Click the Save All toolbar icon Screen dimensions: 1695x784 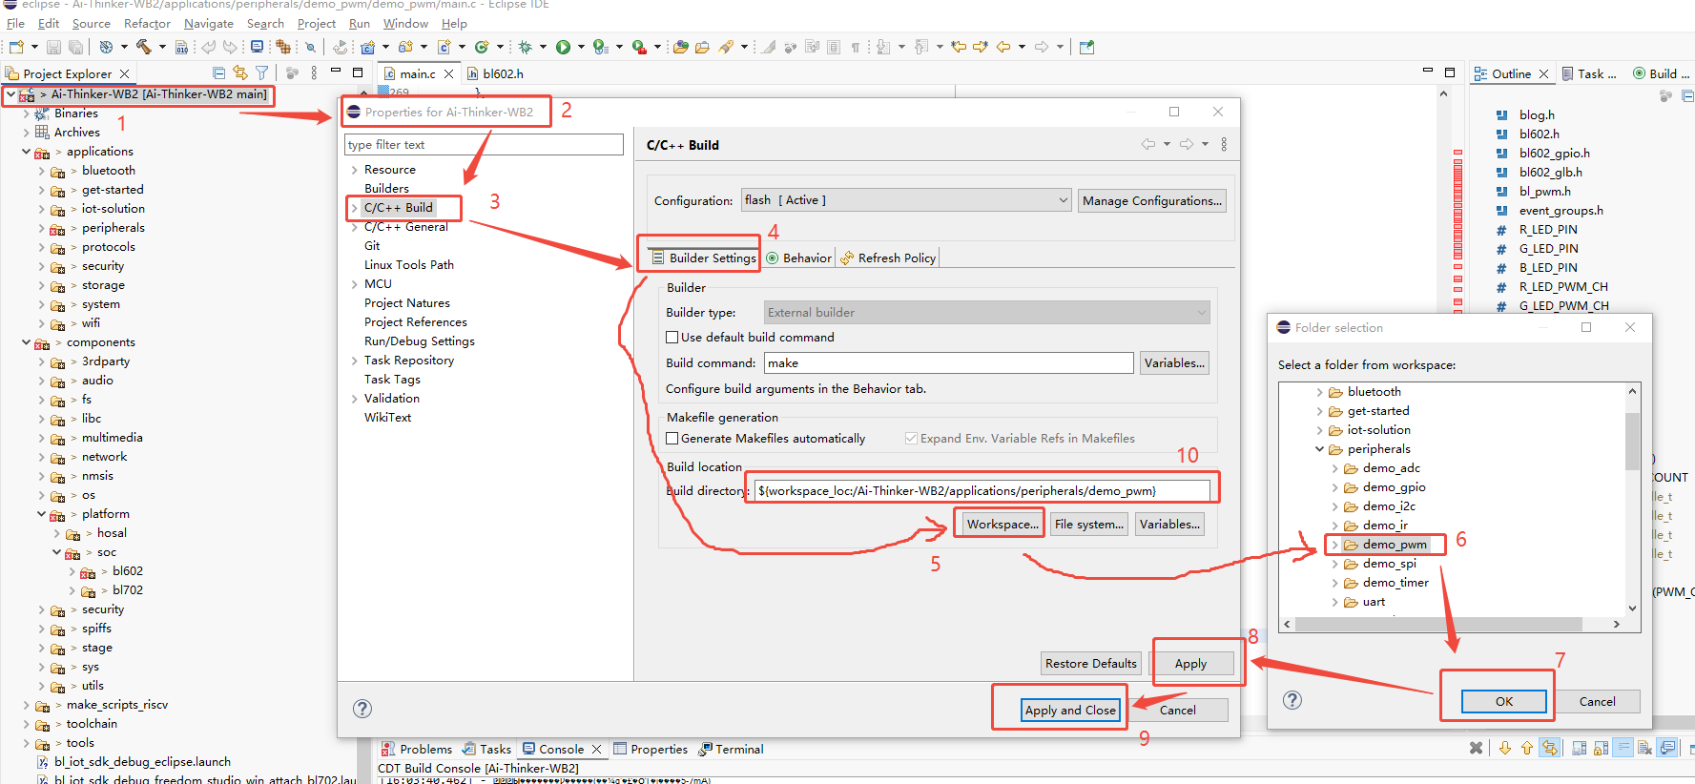(75, 47)
